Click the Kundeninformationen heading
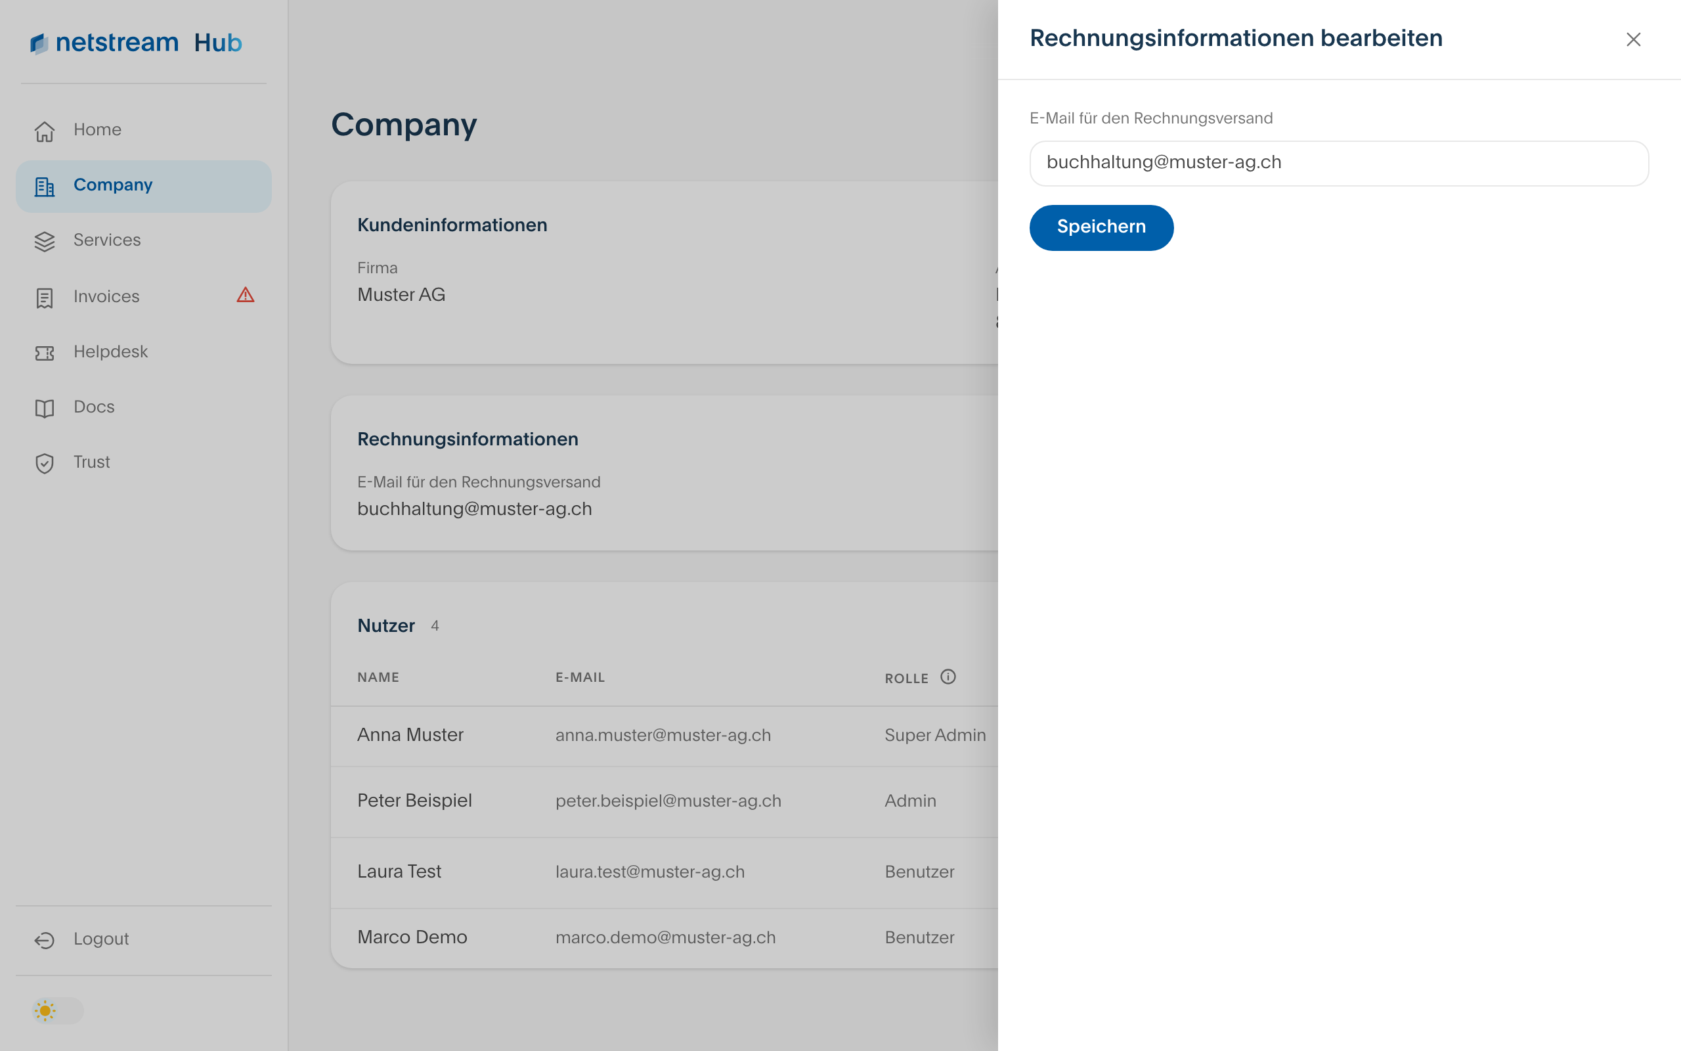Viewport: 1681px width, 1051px height. [x=452, y=225]
